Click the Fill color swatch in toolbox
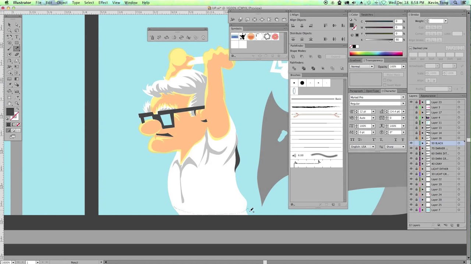Image resolution: width=471 pixels, height=264 pixels. coord(10,112)
